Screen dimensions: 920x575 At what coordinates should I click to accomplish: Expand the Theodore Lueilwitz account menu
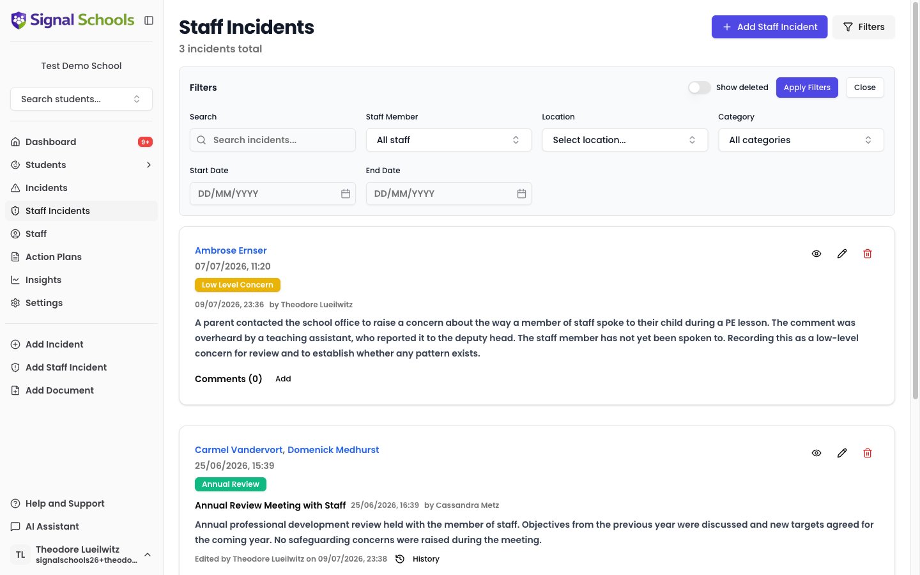click(x=81, y=555)
